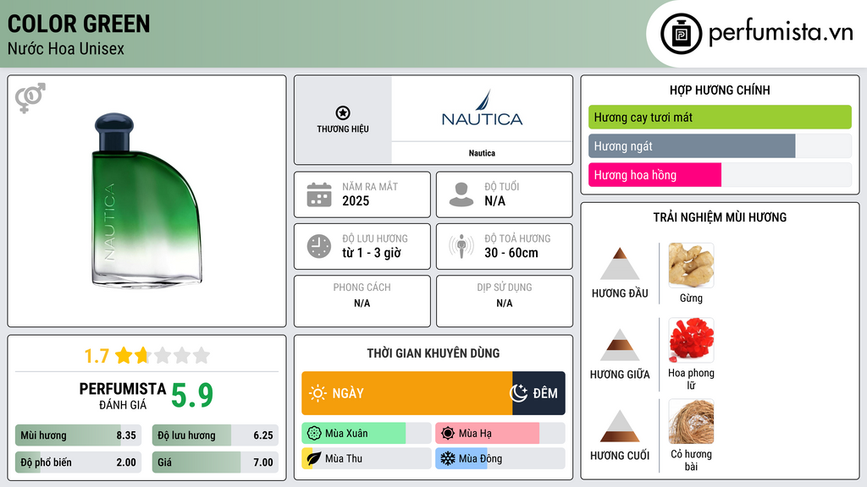Click the Hương đầu pyramid icon
This screenshot has width=867, height=487.
coord(620,264)
